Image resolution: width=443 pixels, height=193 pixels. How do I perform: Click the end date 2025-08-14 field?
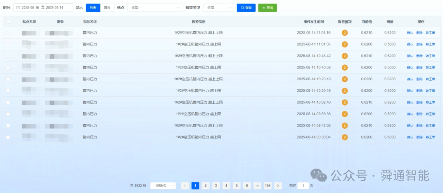pyautogui.click(x=55, y=8)
